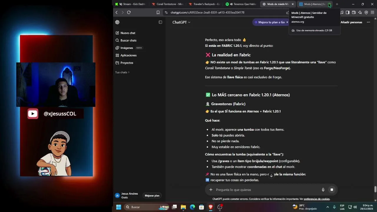Open the Brave VPN icon
This screenshot has width=377, height=212.
[366, 12]
